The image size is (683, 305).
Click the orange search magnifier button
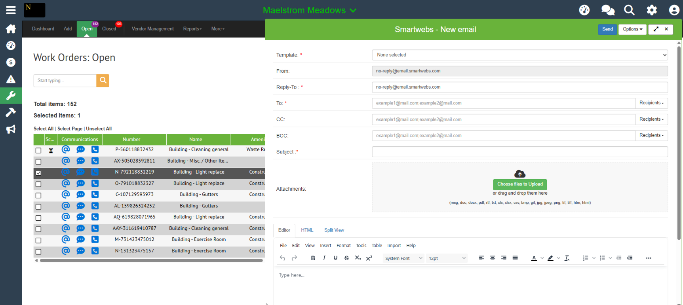[103, 80]
